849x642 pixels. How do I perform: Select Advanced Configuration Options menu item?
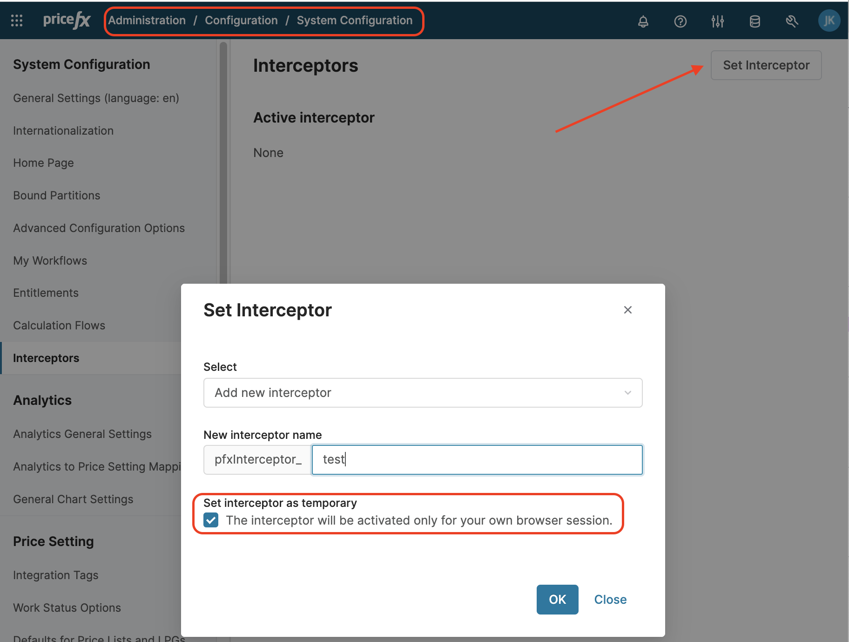pos(99,228)
